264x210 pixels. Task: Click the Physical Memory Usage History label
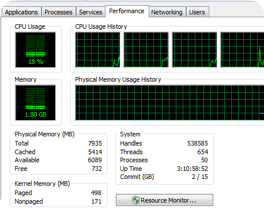click(118, 79)
